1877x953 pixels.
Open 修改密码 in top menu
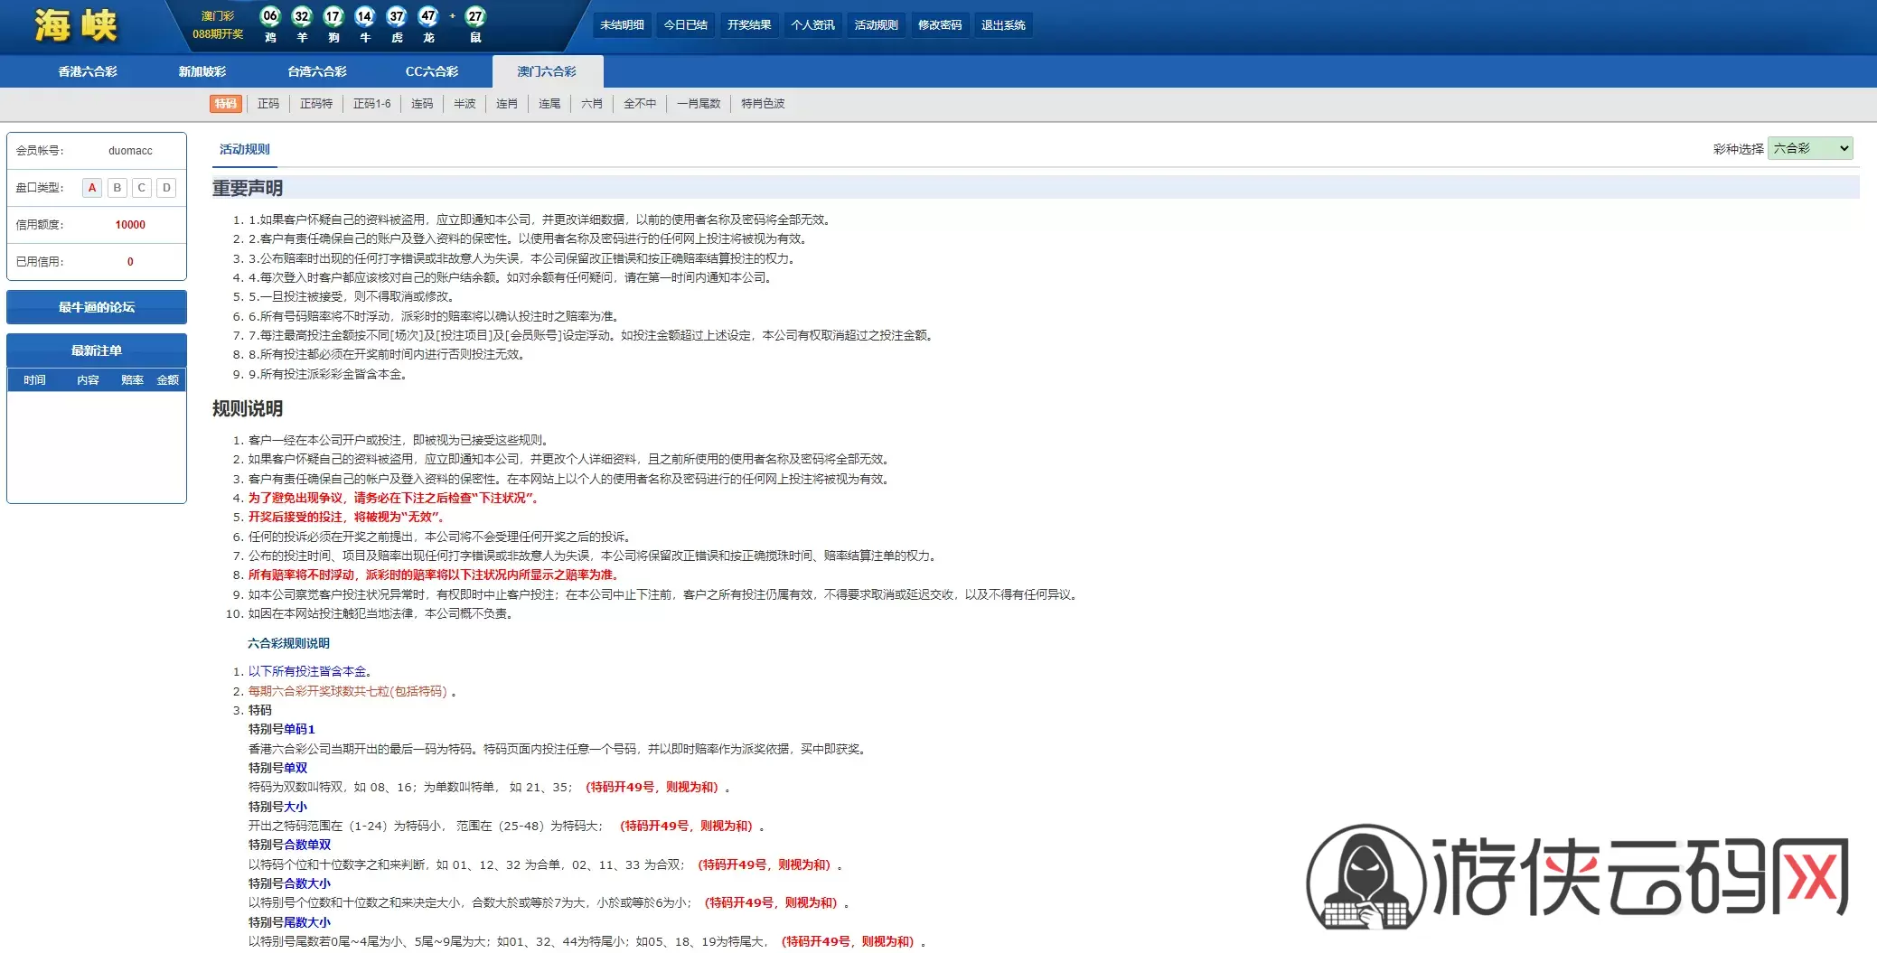[940, 25]
